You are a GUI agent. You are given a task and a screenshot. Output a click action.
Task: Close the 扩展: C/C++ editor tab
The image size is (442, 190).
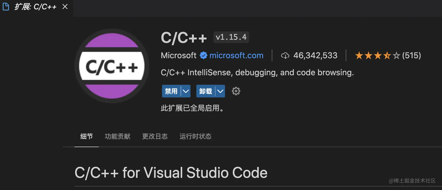coord(65,7)
